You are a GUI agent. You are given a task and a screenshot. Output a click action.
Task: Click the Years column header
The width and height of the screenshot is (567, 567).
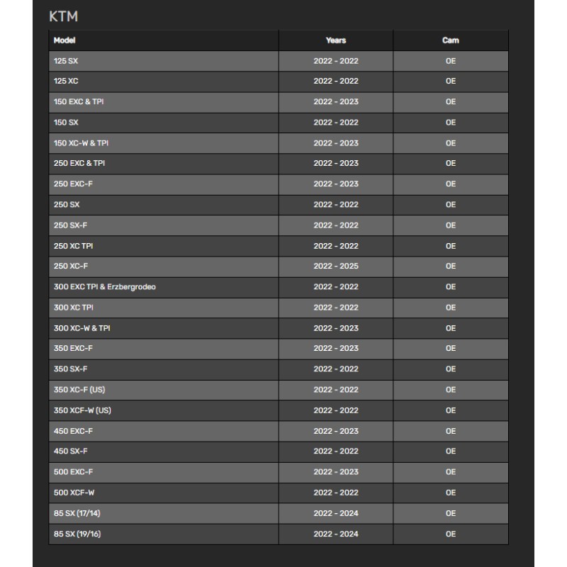[x=336, y=40]
